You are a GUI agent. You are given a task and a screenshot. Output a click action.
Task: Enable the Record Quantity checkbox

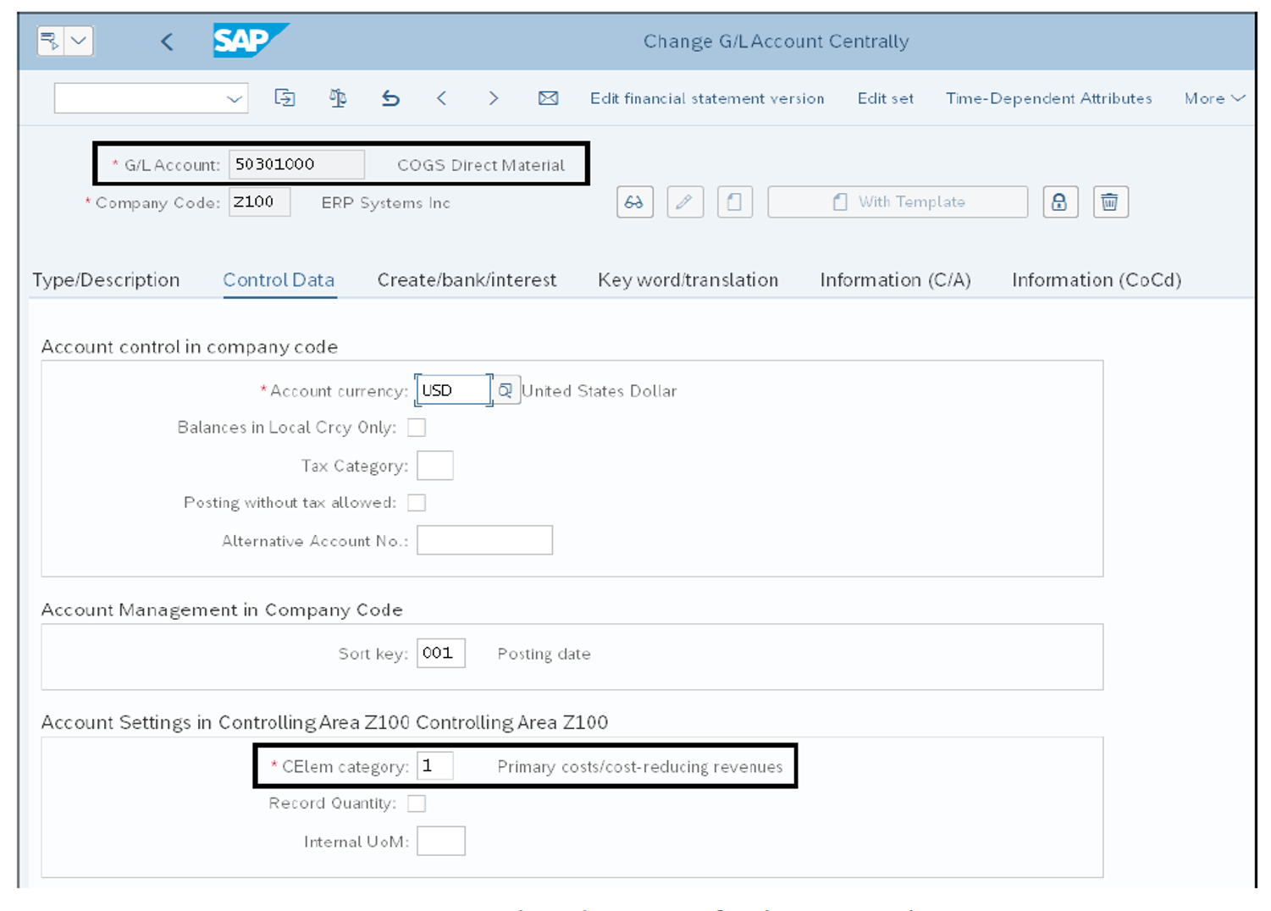417,803
